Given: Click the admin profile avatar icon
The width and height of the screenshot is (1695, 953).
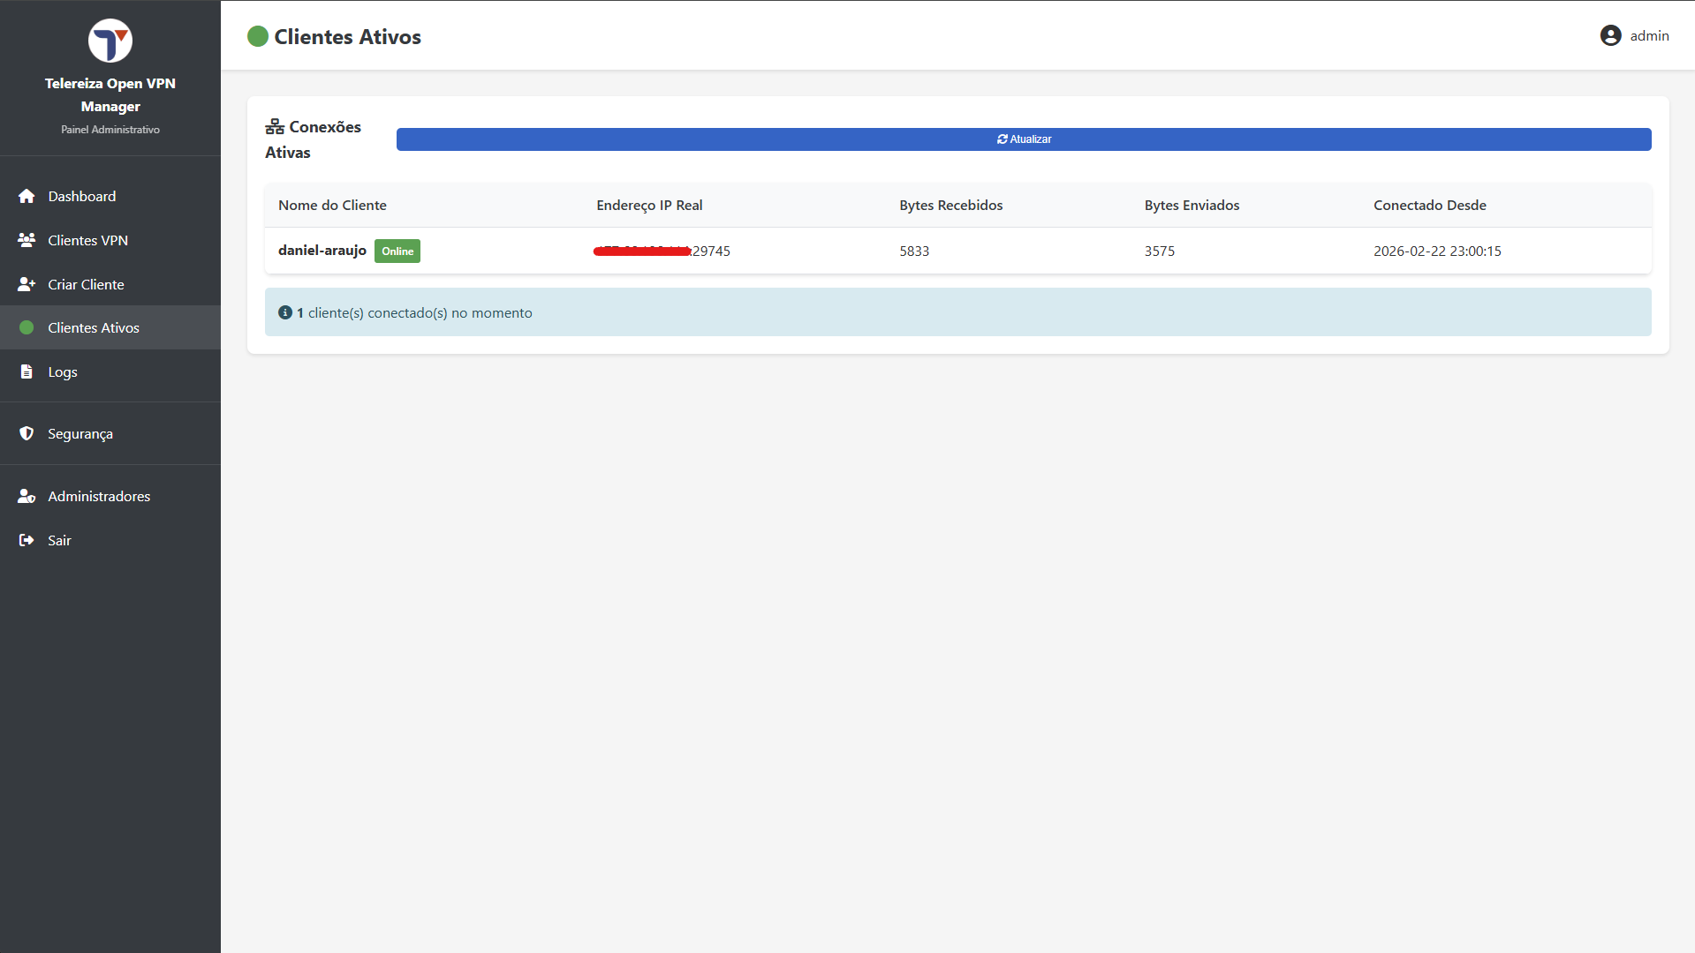Looking at the screenshot, I should [1610, 35].
